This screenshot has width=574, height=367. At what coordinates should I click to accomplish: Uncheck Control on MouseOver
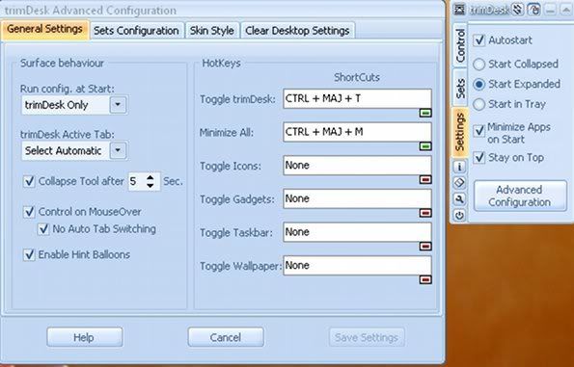click(x=29, y=212)
